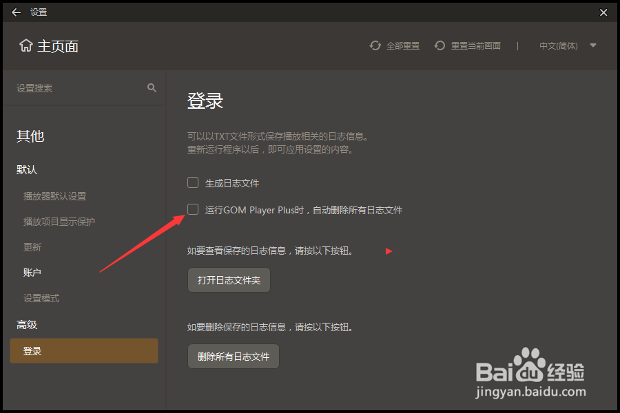Click the 默认 section header
Viewport: 620px width, 413px height.
(27, 169)
